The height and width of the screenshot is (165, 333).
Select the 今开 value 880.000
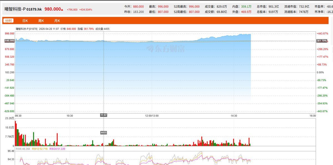pos(138,6)
